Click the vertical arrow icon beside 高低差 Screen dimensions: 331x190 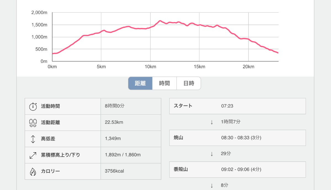pos(33,139)
